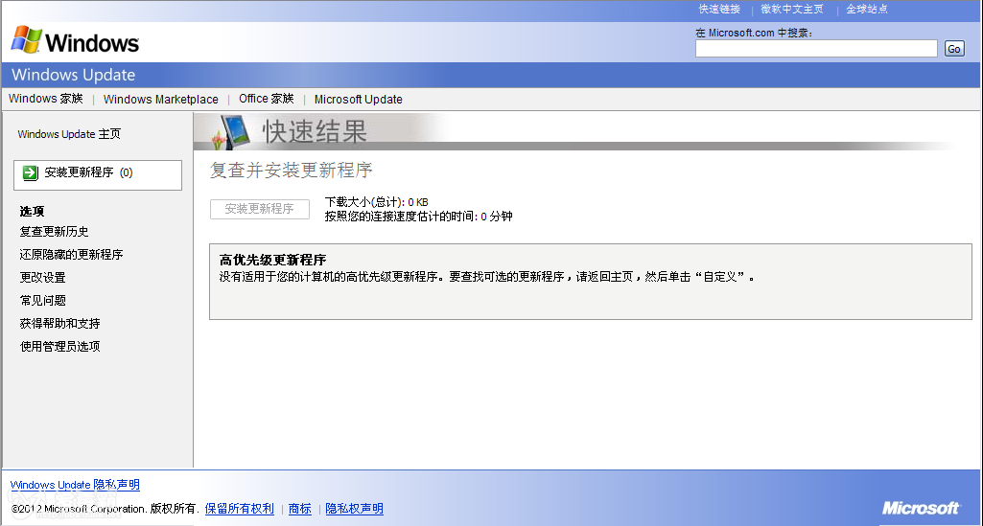Click 安装更新程序 (0) in sidebar

(98, 174)
